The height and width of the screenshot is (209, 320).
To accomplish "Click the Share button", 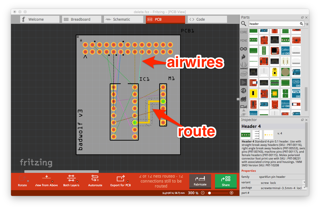I will [226, 181].
